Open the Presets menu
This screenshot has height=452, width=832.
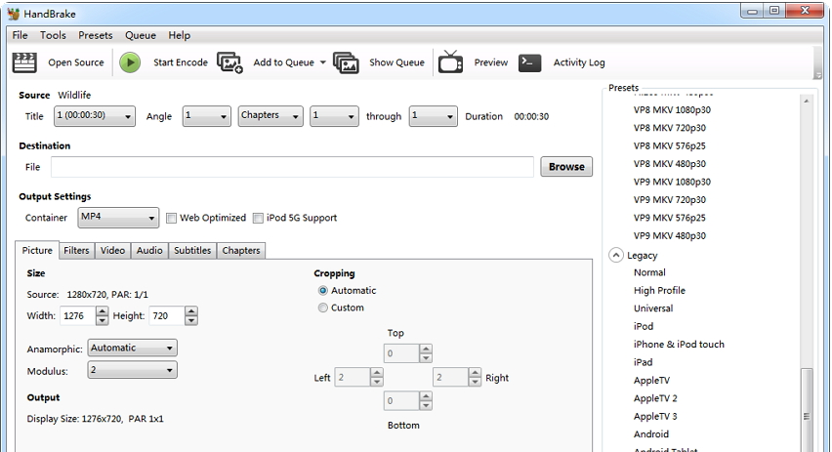[x=96, y=35]
